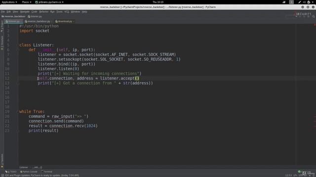The image size is (316, 177).
Task: Click the __init__ method breadcrumb at editor bottom
Action: tap(37, 167)
